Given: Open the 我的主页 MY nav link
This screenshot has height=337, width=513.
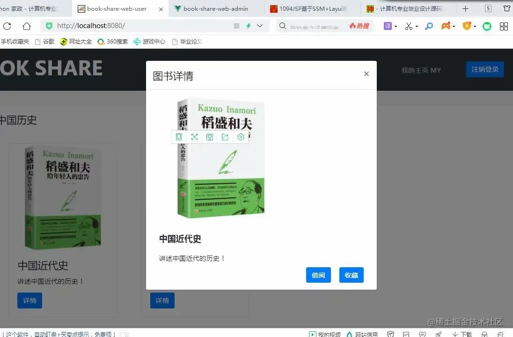Looking at the screenshot, I should (x=421, y=70).
